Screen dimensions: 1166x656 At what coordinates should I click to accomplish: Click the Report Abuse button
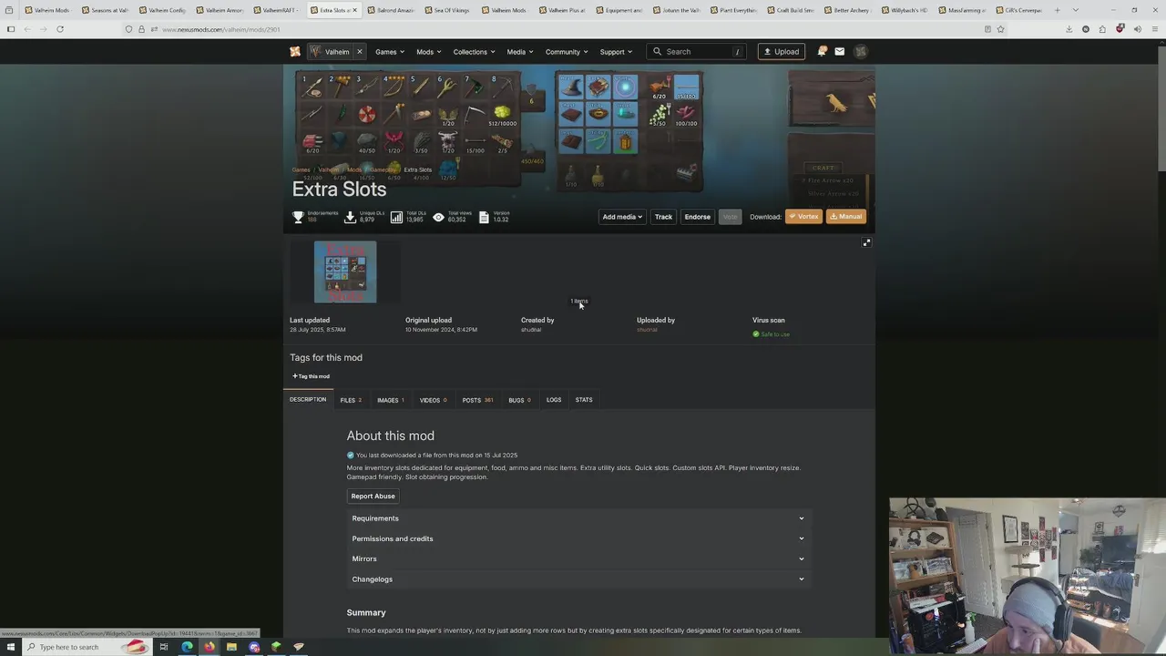point(373,497)
